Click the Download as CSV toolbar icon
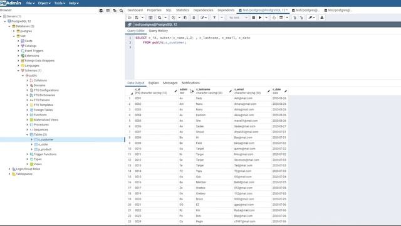 coord(321,18)
